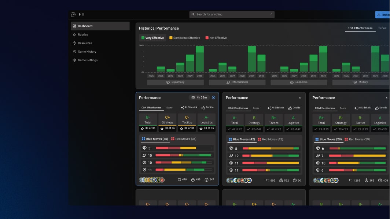Switch Historical Performance to Score tab
The image size is (390, 219).
(382, 28)
